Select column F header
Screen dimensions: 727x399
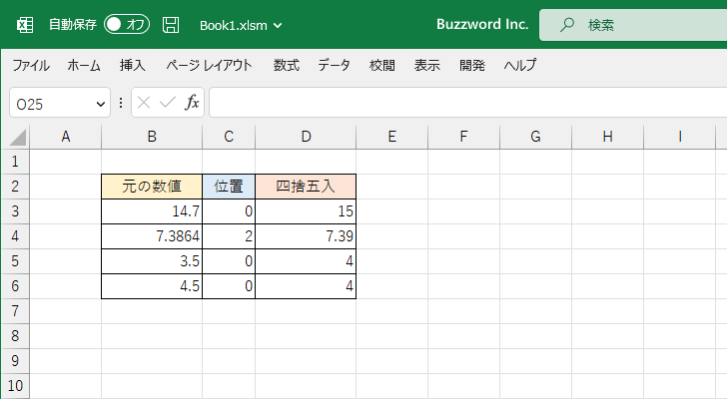[x=463, y=137]
